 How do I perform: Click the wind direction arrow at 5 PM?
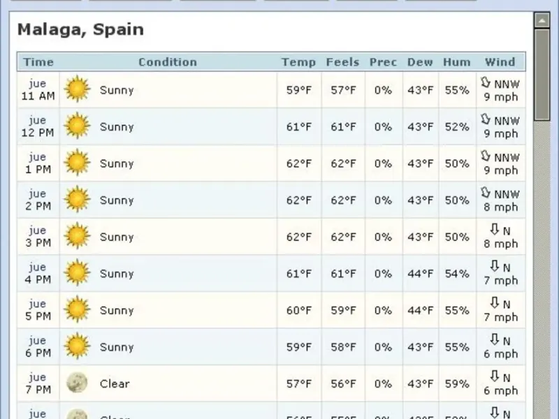click(x=495, y=303)
